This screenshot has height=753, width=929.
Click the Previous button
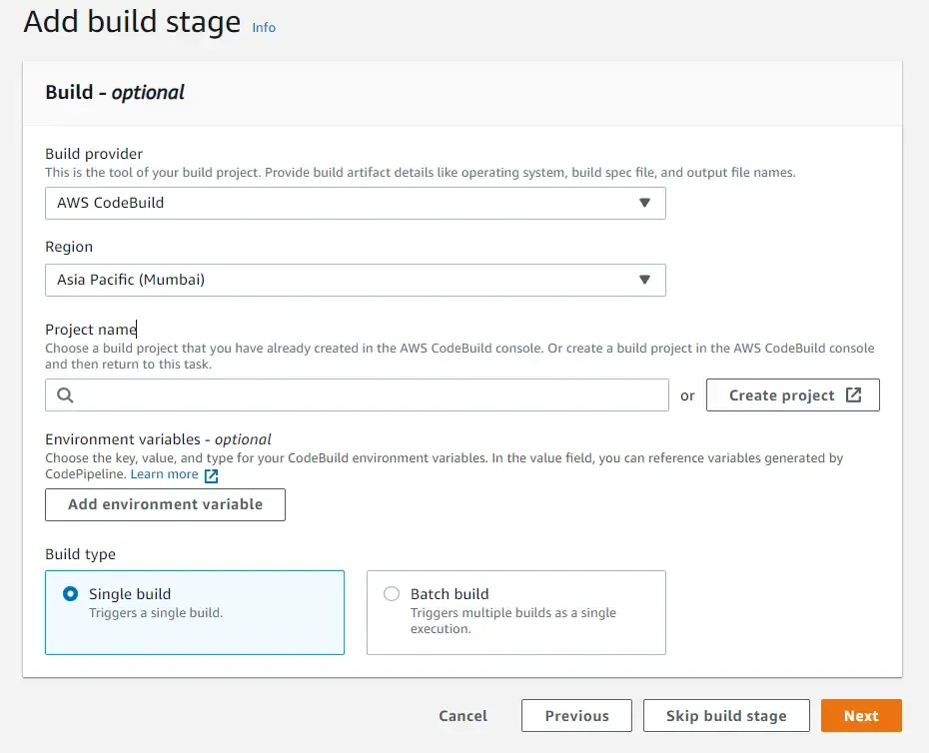click(576, 715)
